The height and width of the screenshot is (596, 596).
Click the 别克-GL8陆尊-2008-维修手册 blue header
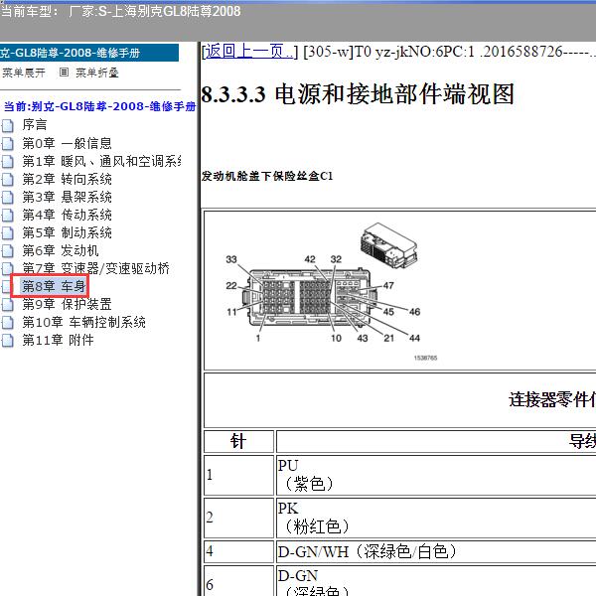tap(89, 53)
